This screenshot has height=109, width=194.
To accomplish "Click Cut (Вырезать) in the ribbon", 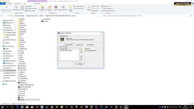I will pos(29,6).
